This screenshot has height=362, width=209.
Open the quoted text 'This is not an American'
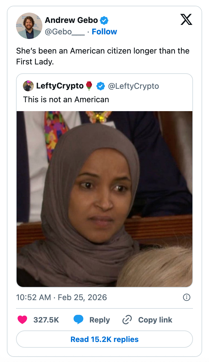pos(66,99)
